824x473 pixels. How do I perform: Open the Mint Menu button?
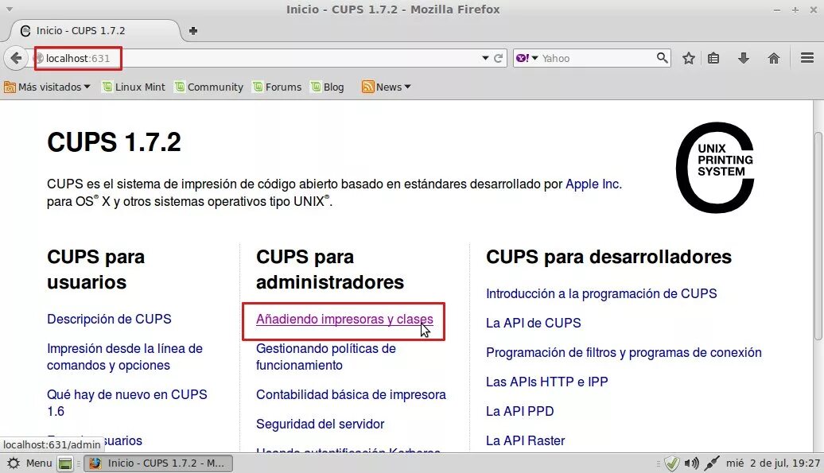(30, 463)
